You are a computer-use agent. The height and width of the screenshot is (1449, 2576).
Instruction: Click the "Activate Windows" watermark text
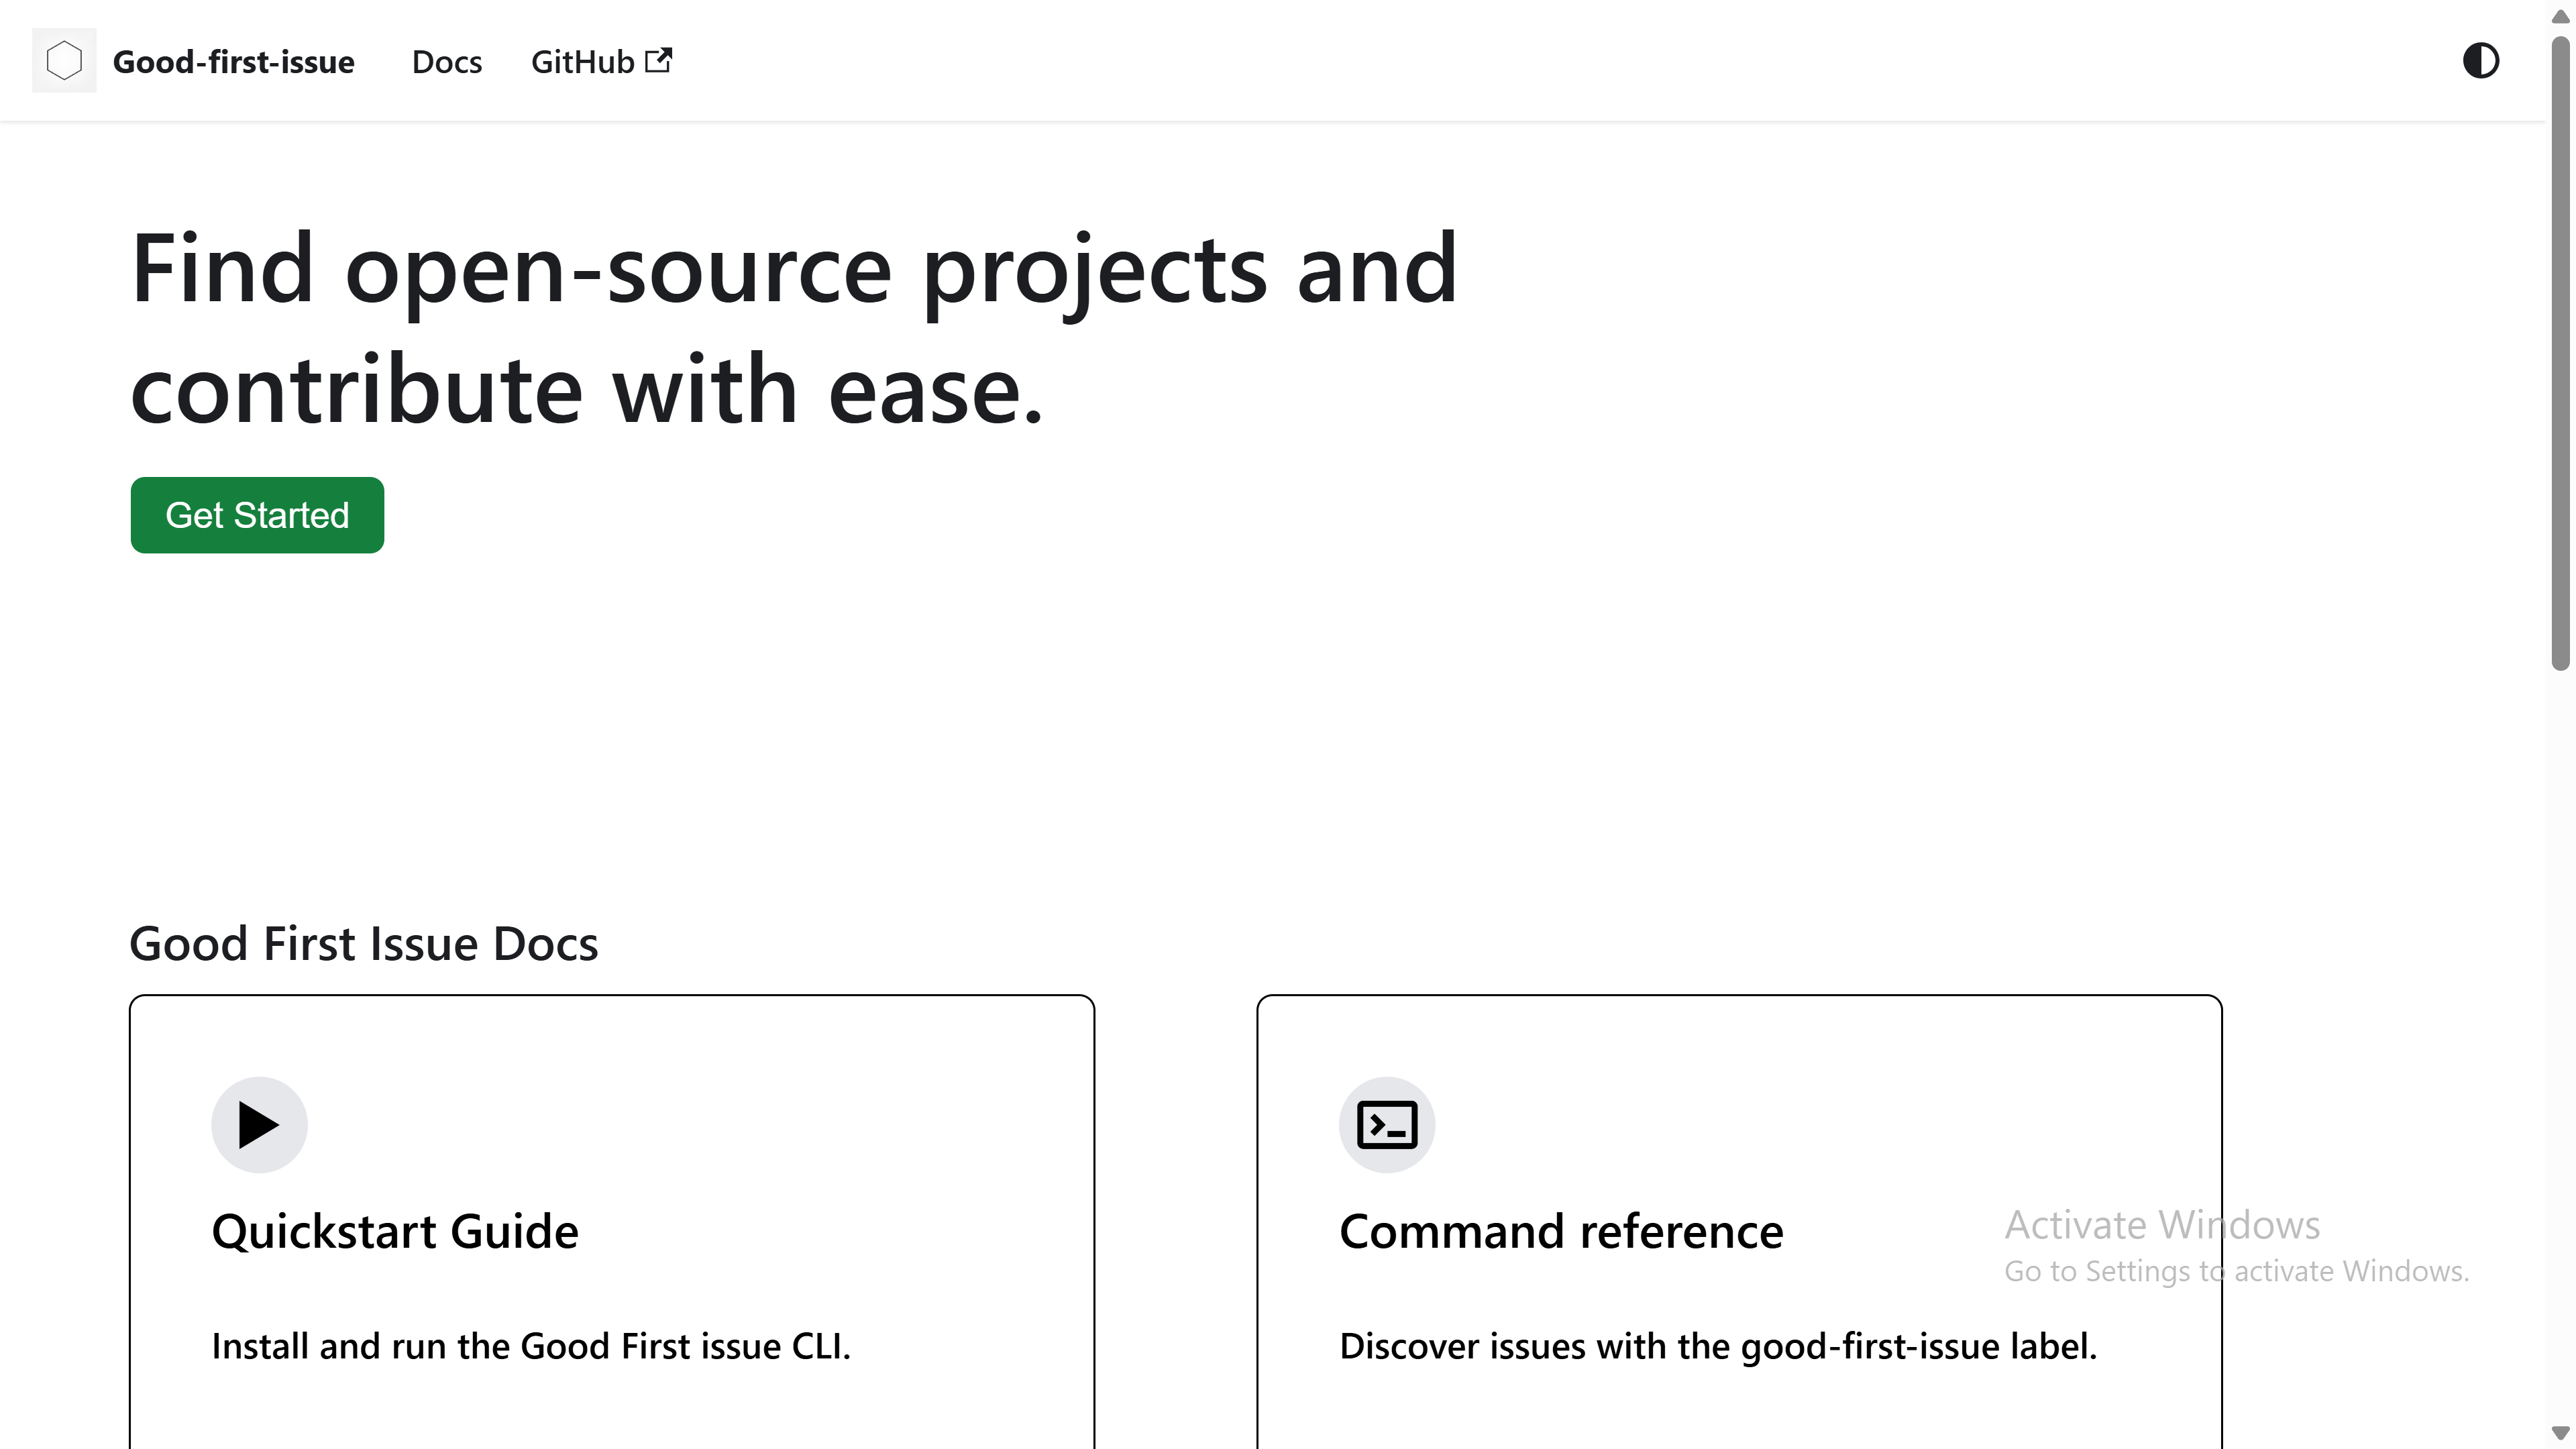click(x=2162, y=1225)
